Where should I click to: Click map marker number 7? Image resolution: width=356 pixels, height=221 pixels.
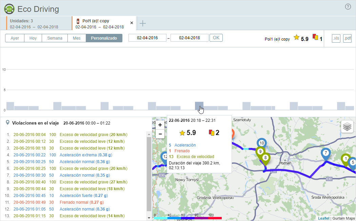click(325, 153)
